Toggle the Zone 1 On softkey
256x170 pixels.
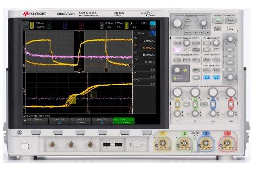[x=59, y=121]
